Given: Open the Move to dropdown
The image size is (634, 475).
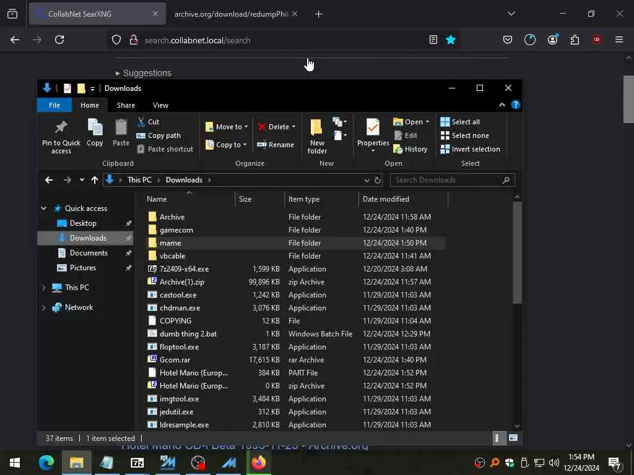Looking at the screenshot, I should coord(227,127).
